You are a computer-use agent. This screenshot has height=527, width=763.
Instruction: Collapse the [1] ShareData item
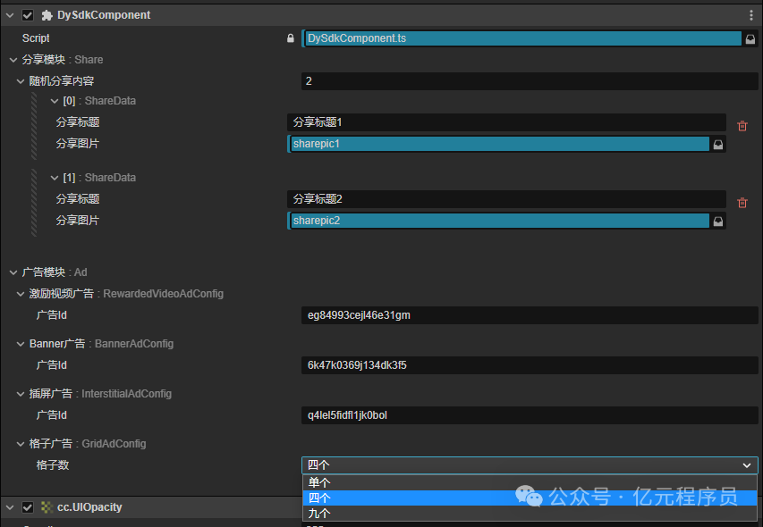(55, 178)
